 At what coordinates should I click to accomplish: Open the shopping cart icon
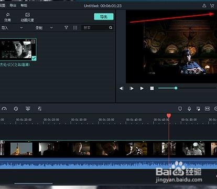(212, 6)
